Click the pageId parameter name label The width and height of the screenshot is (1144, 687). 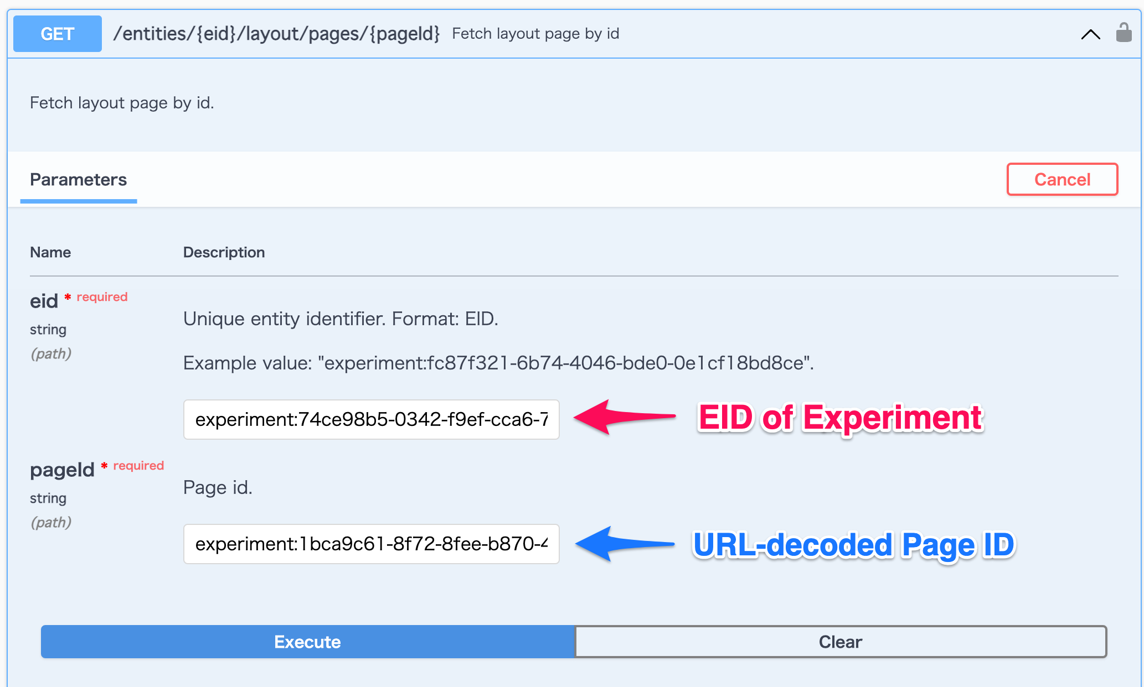click(x=62, y=470)
